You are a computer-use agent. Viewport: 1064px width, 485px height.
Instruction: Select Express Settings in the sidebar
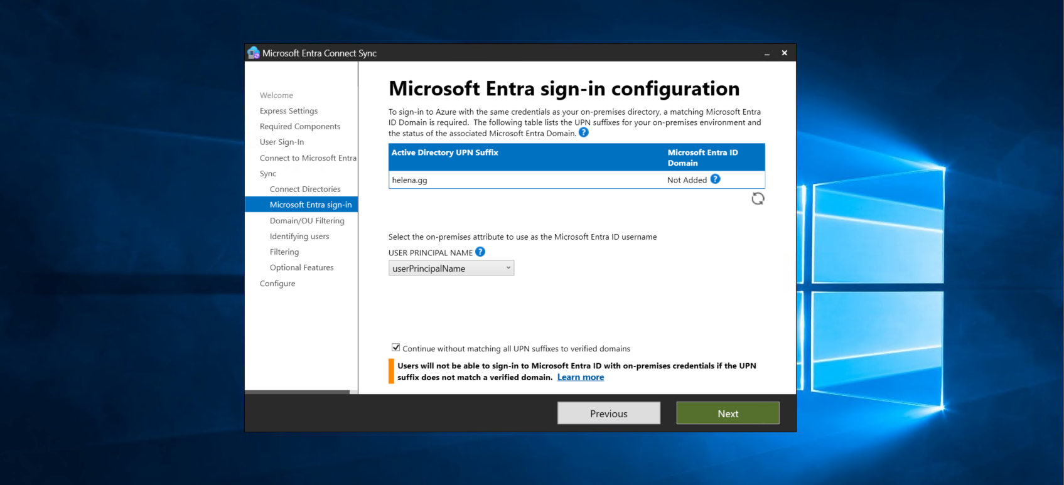pos(289,111)
